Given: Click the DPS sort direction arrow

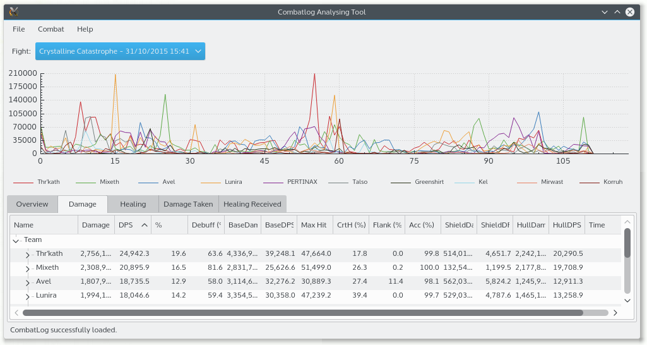Looking at the screenshot, I should point(144,225).
